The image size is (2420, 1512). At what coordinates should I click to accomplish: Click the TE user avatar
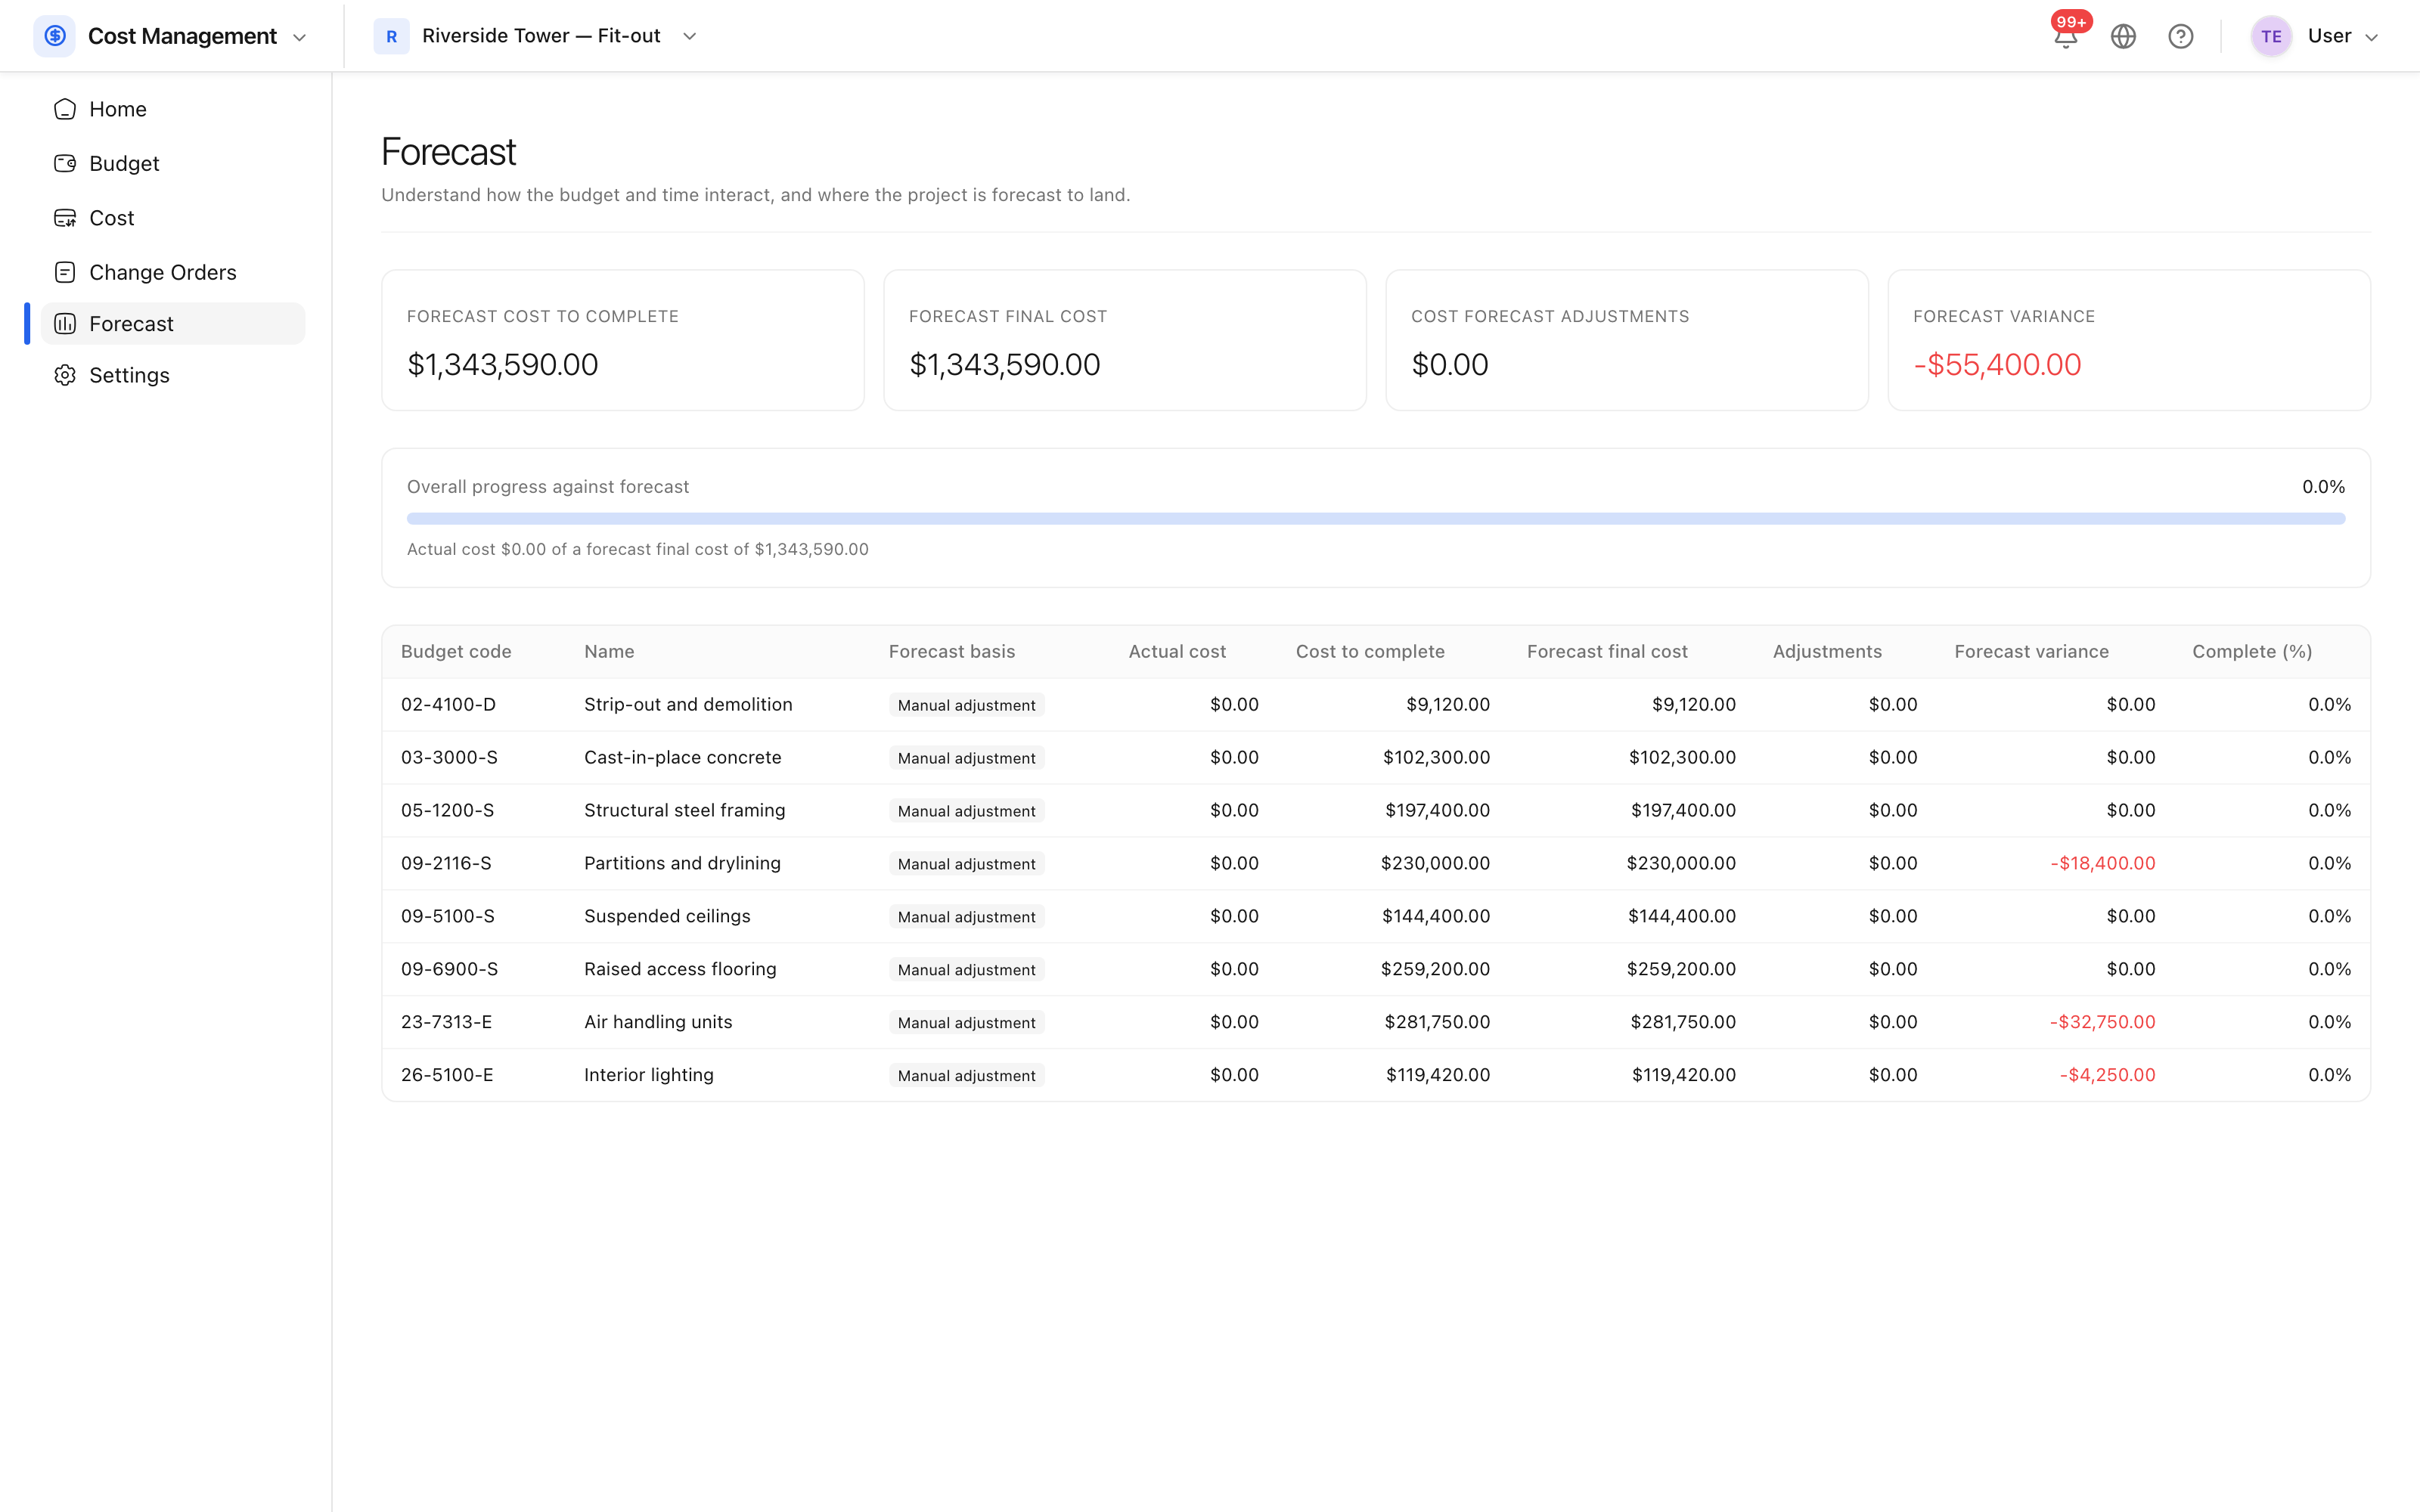click(2271, 37)
